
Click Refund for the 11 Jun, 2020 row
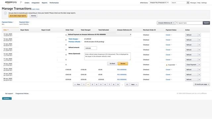point(191,59)
